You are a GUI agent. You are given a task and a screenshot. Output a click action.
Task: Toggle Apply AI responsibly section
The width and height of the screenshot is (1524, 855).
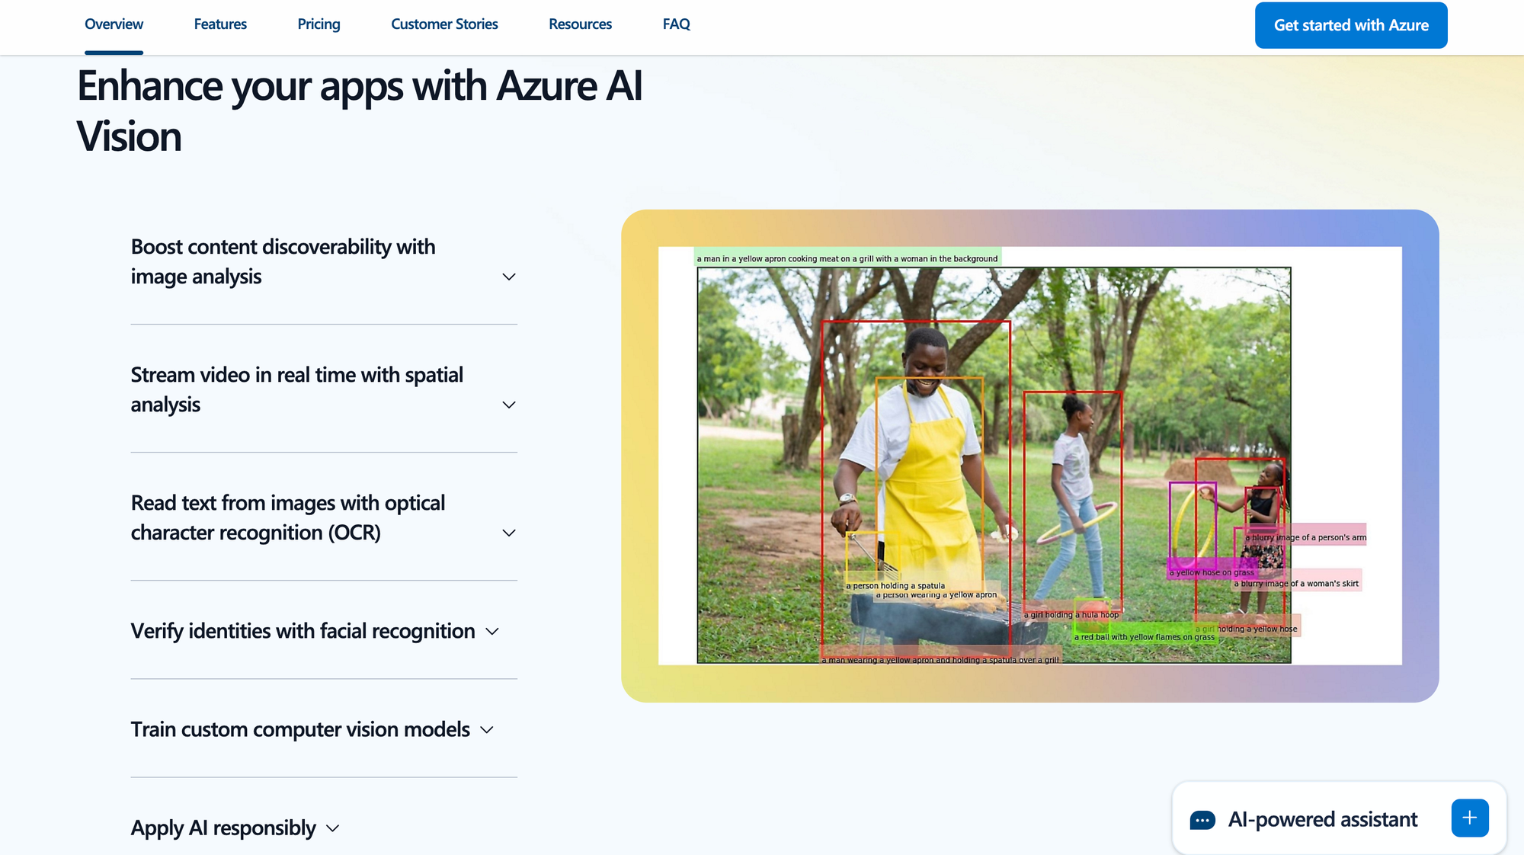point(232,827)
